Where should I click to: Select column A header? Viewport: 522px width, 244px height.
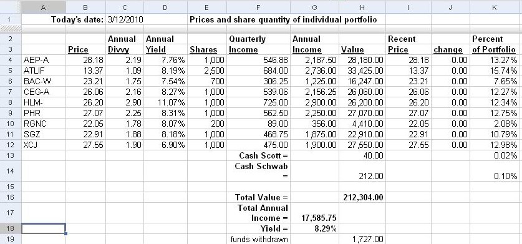pyautogui.click(x=44, y=7)
